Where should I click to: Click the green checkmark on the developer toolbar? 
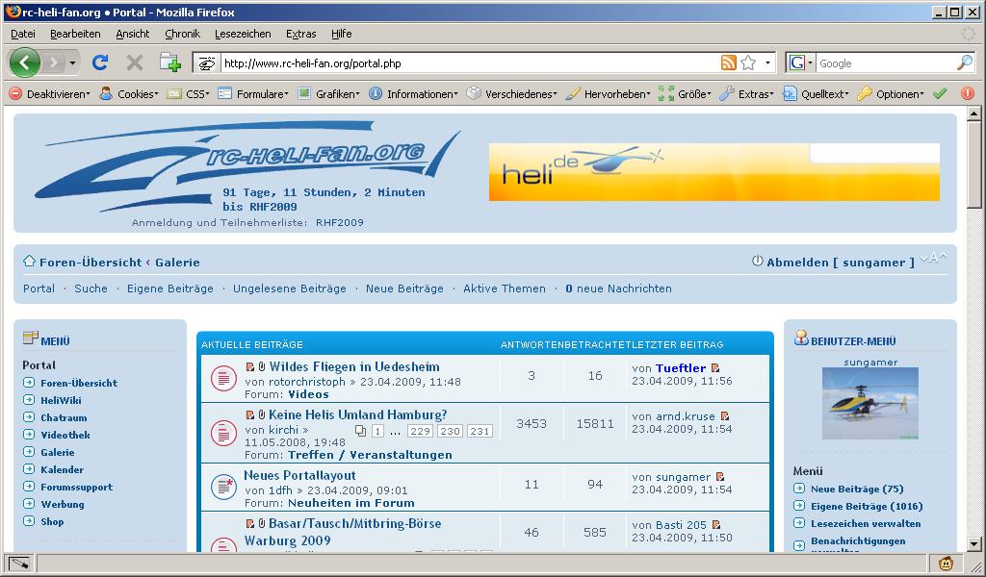tap(940, 93)
